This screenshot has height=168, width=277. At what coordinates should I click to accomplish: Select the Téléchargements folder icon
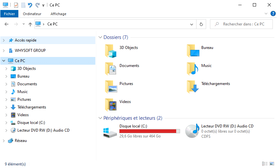pos(193,87)
